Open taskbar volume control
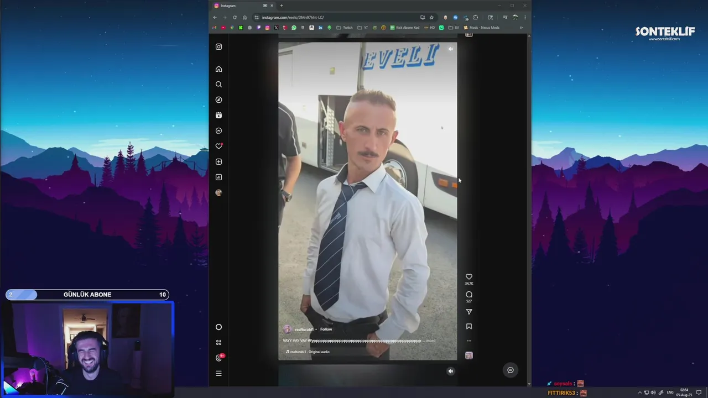The height and width of the screenshot is (398, 708). pos(653,392)
